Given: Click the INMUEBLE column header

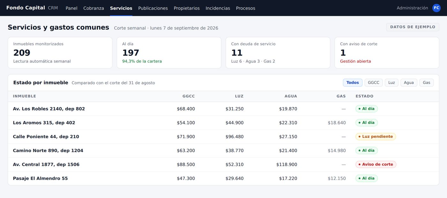Looking at the screenshot, I should [x=25, y=96].
